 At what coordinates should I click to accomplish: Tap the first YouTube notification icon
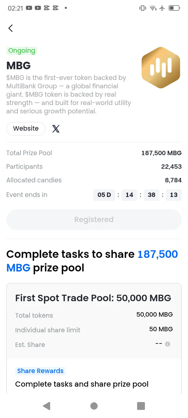[x=29, y=8]
